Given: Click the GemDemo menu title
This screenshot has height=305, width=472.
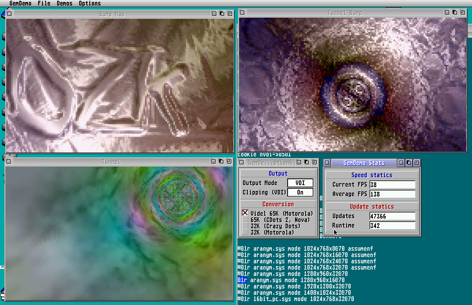Looking at the screenshot, I should [20, 4].
